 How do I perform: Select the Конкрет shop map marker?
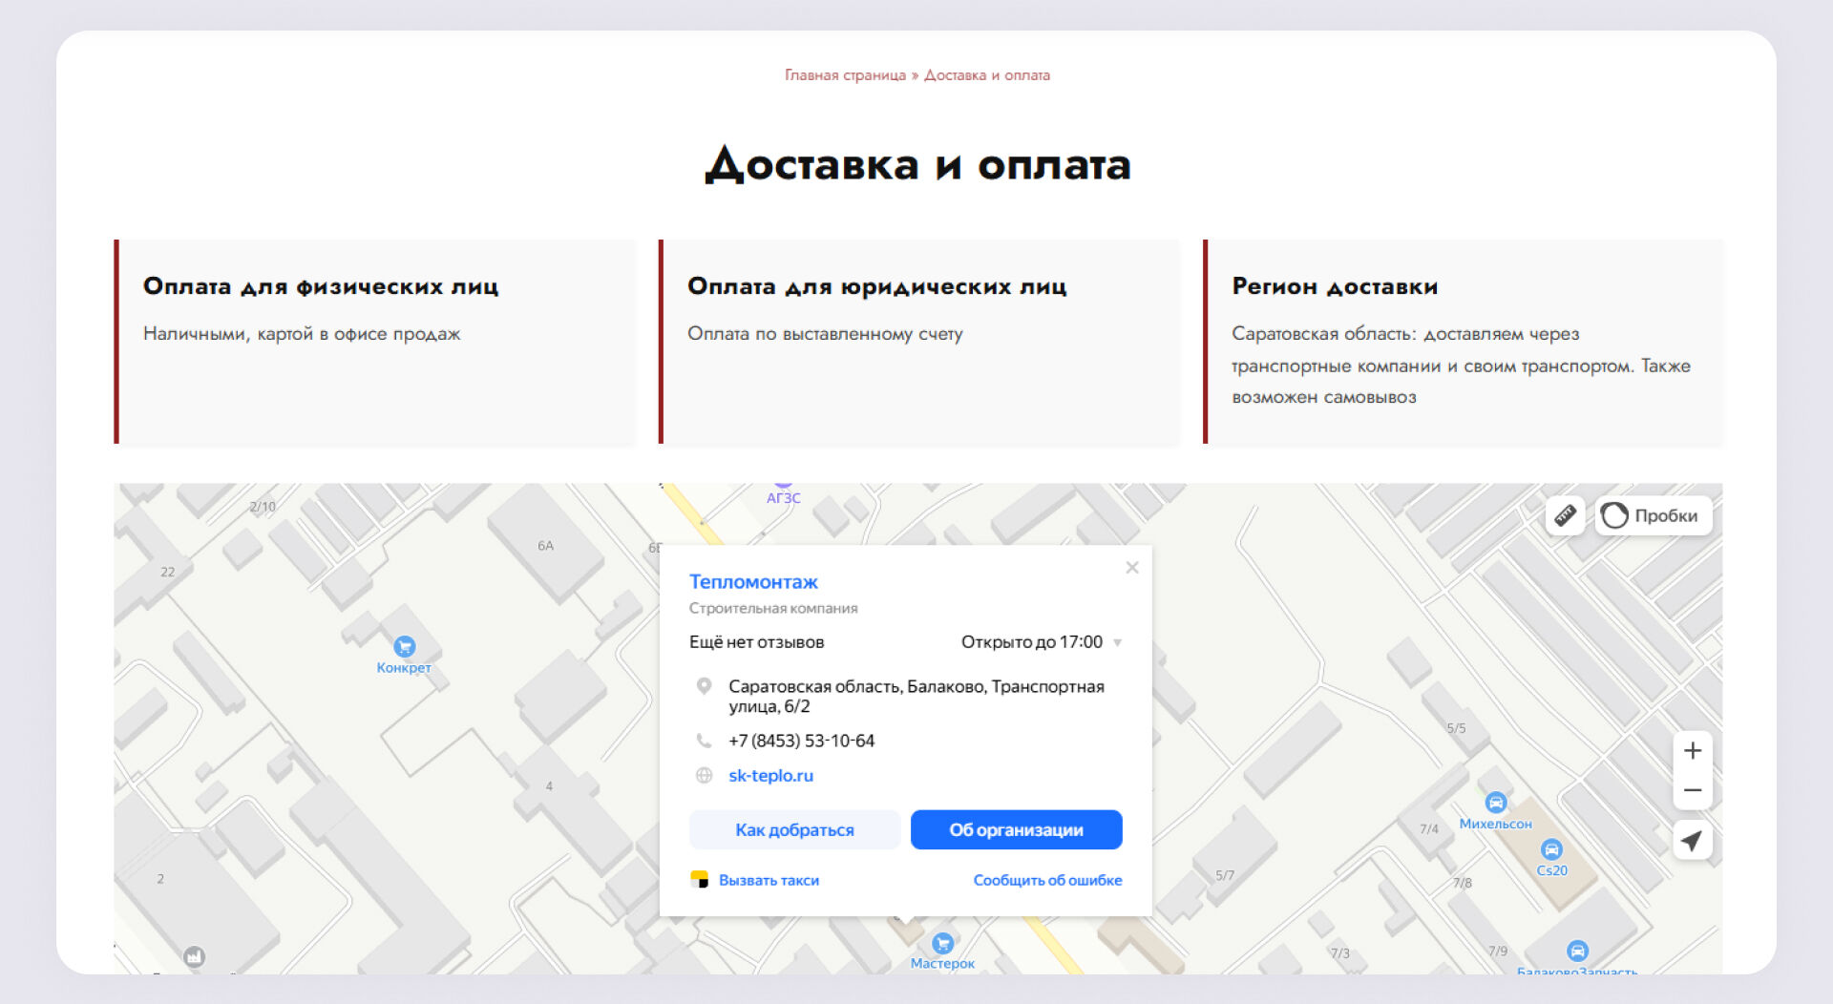pyautogui.click(x=404, y=647)
